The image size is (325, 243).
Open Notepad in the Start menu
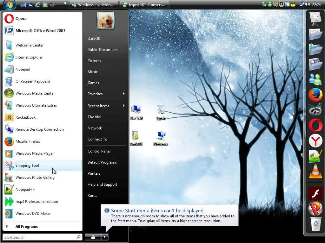pyautogui.click(x=43, y=69)
